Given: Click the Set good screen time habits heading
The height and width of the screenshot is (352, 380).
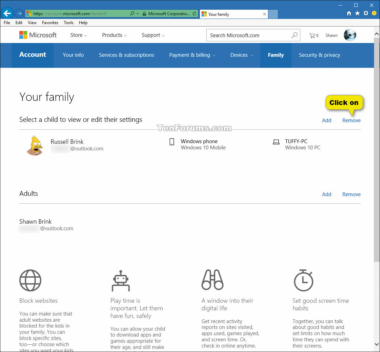Looking at the screenshot, I should click(321, 304).
